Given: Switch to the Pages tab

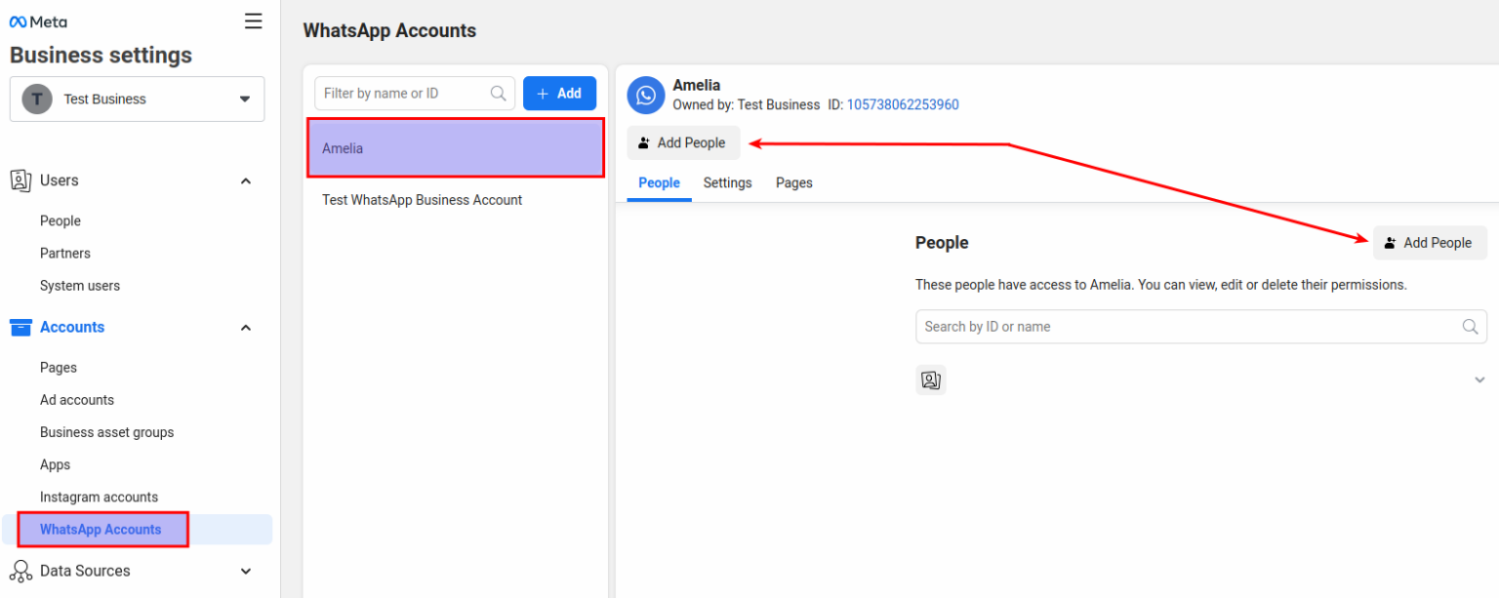Looking at the screenshot, I should 793,182.
